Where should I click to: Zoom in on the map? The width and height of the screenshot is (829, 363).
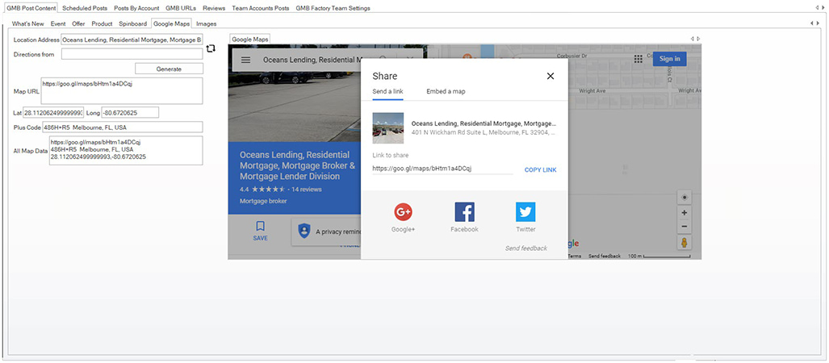coord(685,213)
